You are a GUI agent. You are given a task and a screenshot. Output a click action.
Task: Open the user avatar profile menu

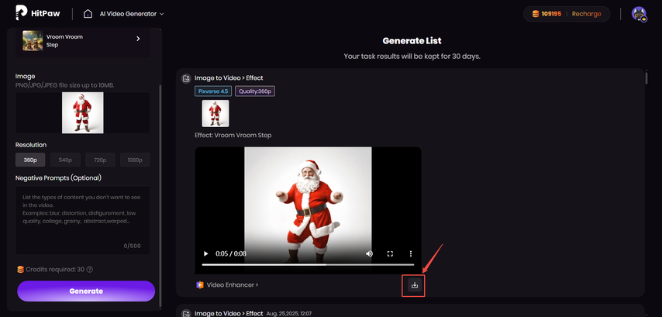click(x=640, y=14)
